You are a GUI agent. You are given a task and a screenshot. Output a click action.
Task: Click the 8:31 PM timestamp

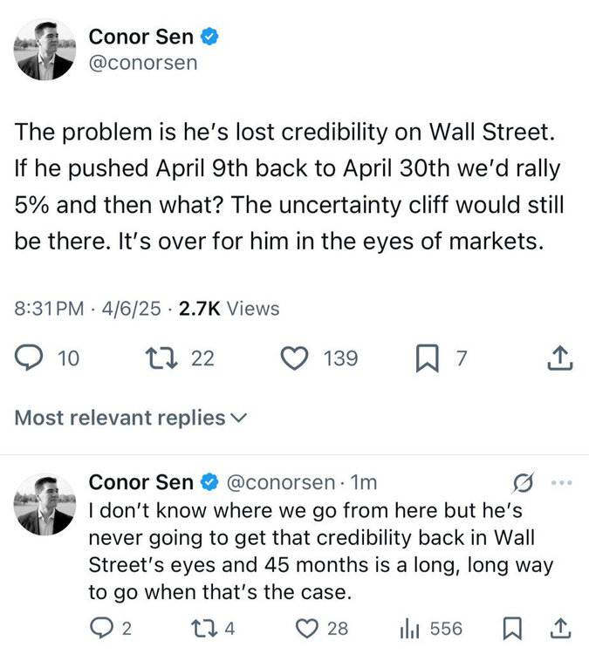point(52,308)
